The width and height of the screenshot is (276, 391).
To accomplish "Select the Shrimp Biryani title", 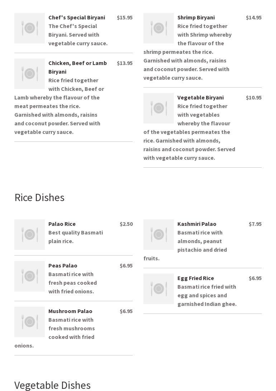I will click(x=196, y=18).
